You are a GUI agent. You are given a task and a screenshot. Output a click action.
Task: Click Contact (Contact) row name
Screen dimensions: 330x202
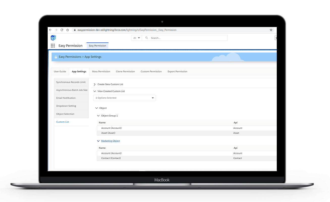pyautogui.click(x=111, y=158)
